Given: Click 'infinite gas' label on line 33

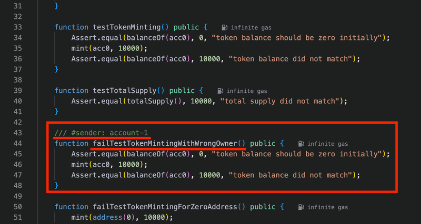Looking at the screenshot, I should pyautogui.click(x=251, y=28).
